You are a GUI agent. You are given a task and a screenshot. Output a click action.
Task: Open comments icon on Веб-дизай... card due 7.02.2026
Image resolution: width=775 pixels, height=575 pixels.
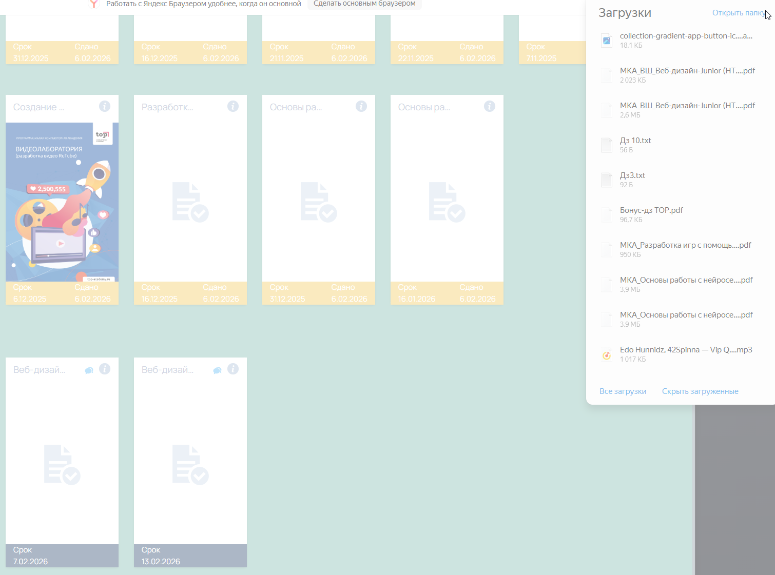coord(89,370)
